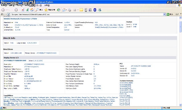Image resolution: width=182 pixels, height=110 pixels.
Task: Click Primary Device value ATI MOBILITY RADEON X600
Action: click(46, 53)
